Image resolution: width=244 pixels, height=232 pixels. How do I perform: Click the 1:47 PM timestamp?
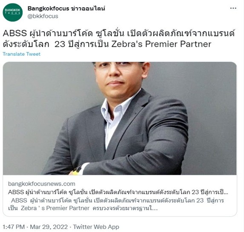tap(14, 227)
